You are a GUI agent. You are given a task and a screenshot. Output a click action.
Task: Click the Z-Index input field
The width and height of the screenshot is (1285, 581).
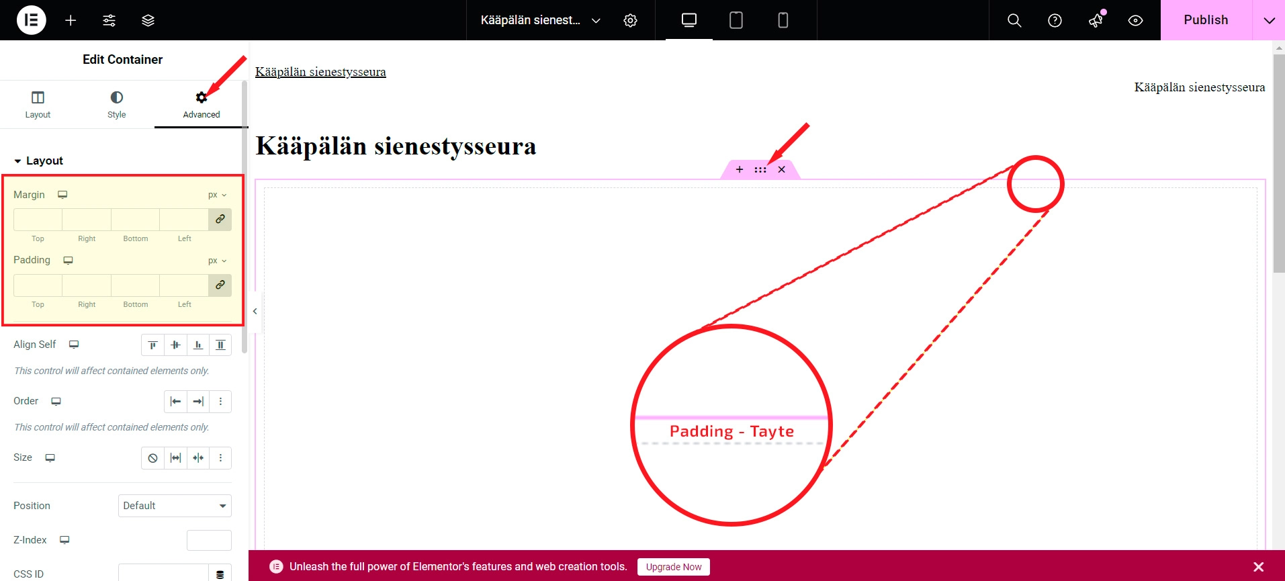pos(209,540)
